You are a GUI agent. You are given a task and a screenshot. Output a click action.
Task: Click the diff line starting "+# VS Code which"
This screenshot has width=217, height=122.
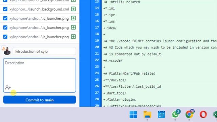160,47
